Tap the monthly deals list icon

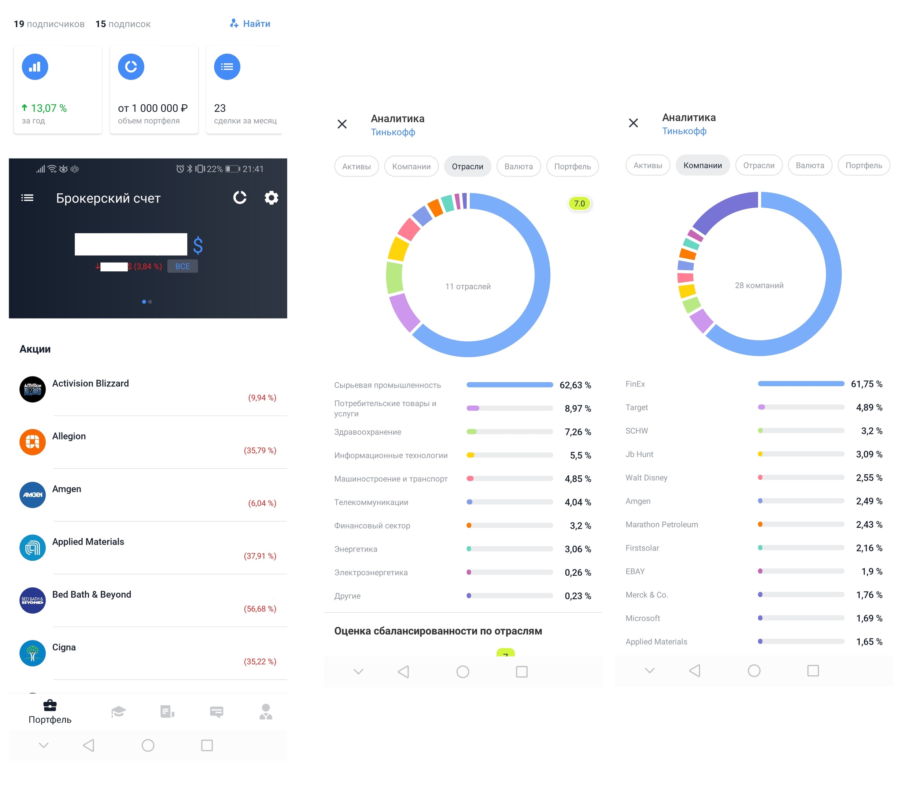coord(227,67)
